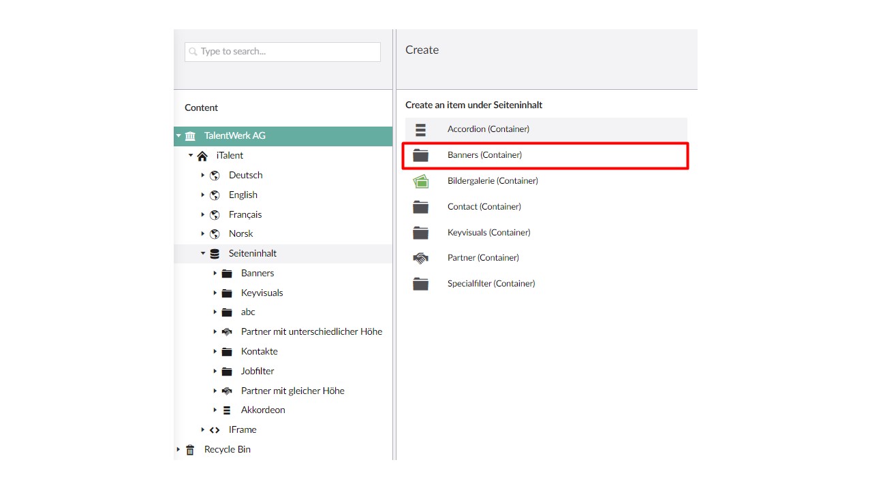Collapse the TalentWerk AG tree node

click(x=178, y=136)
